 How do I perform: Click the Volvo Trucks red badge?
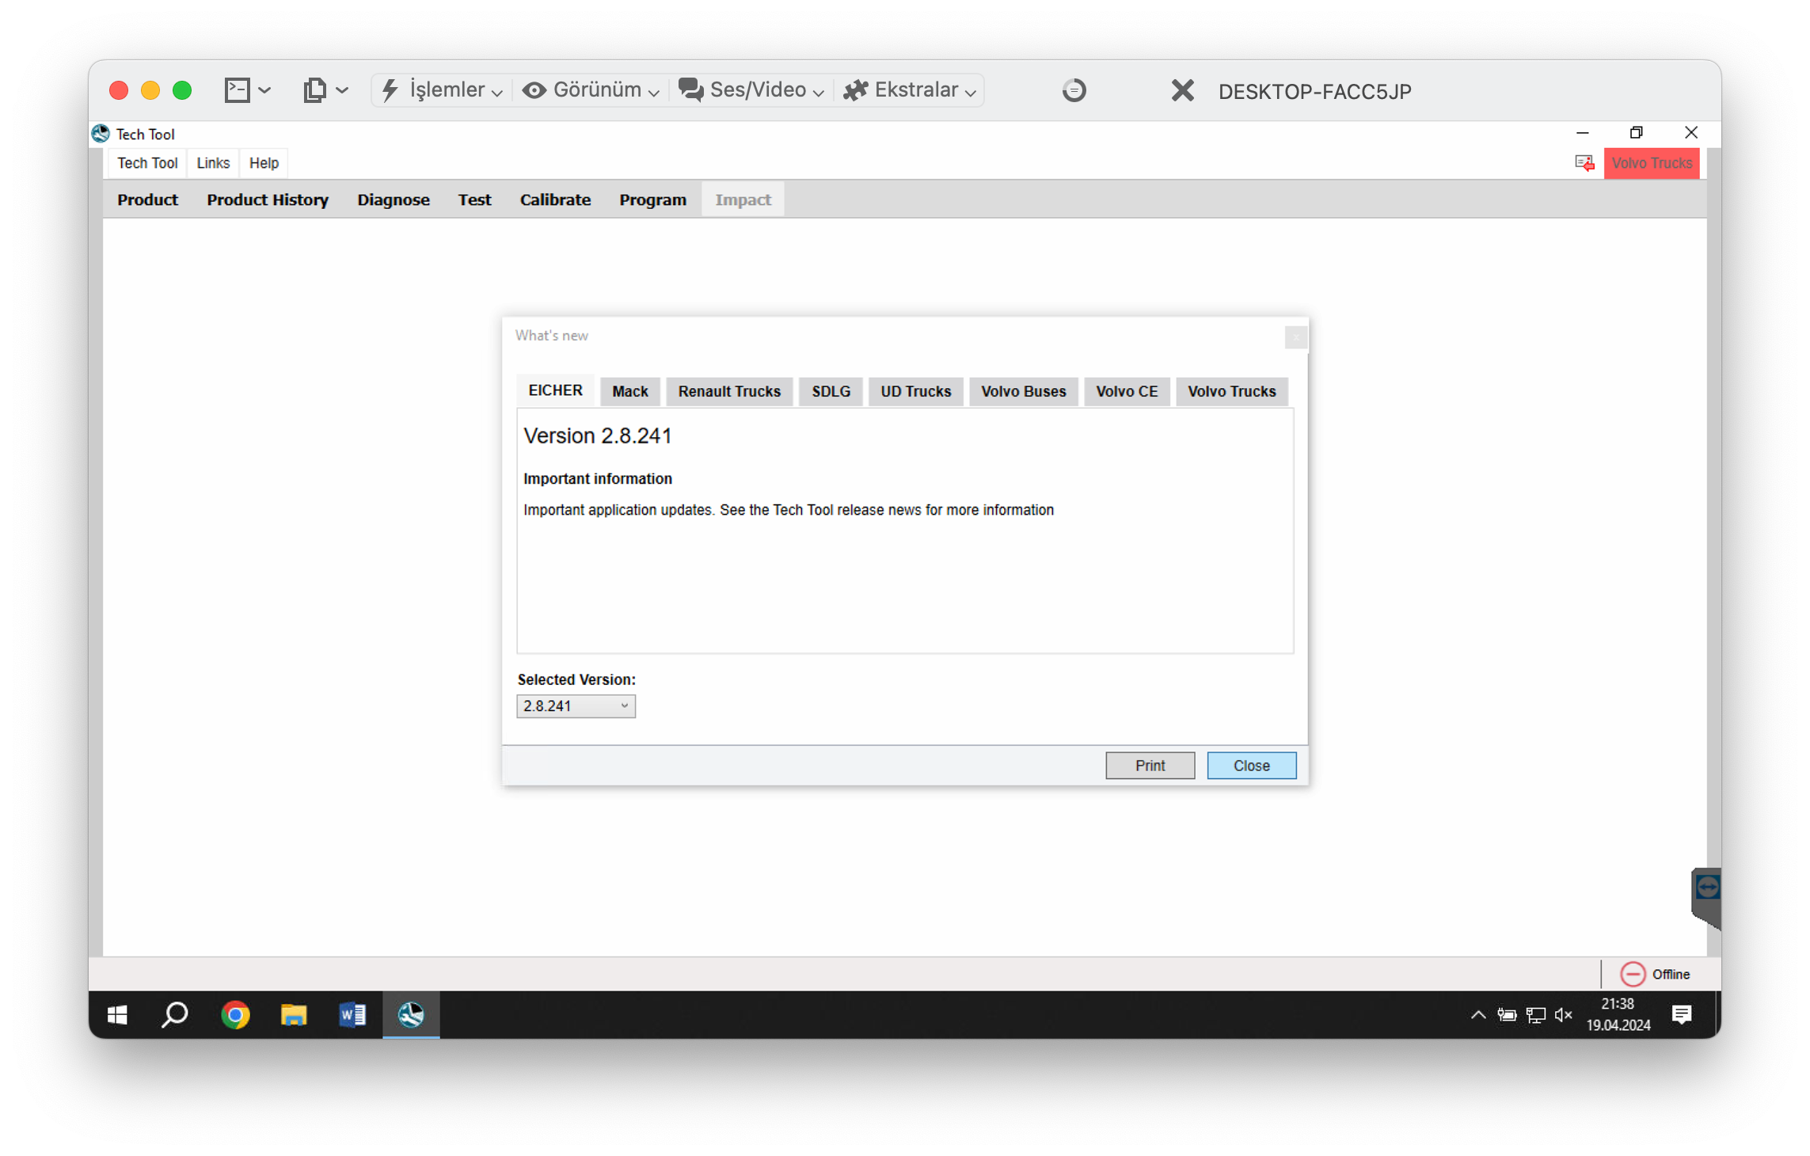[1652, 163]
